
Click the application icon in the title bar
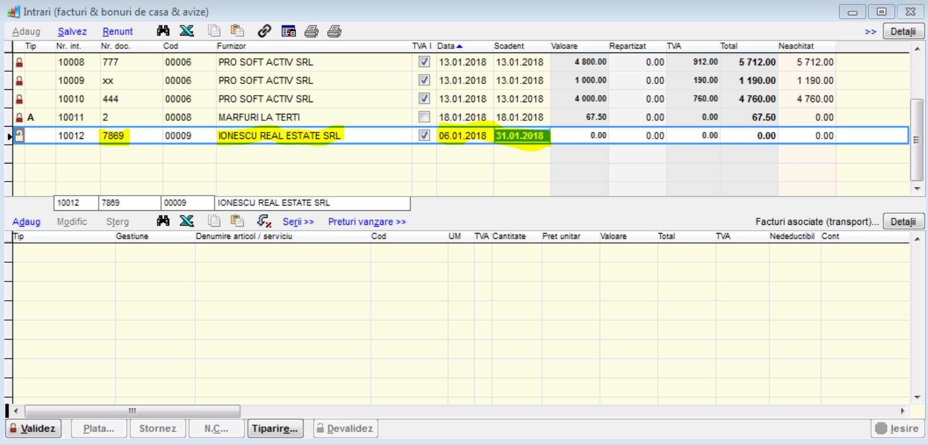pyautogui.click(x=13, y=12)
